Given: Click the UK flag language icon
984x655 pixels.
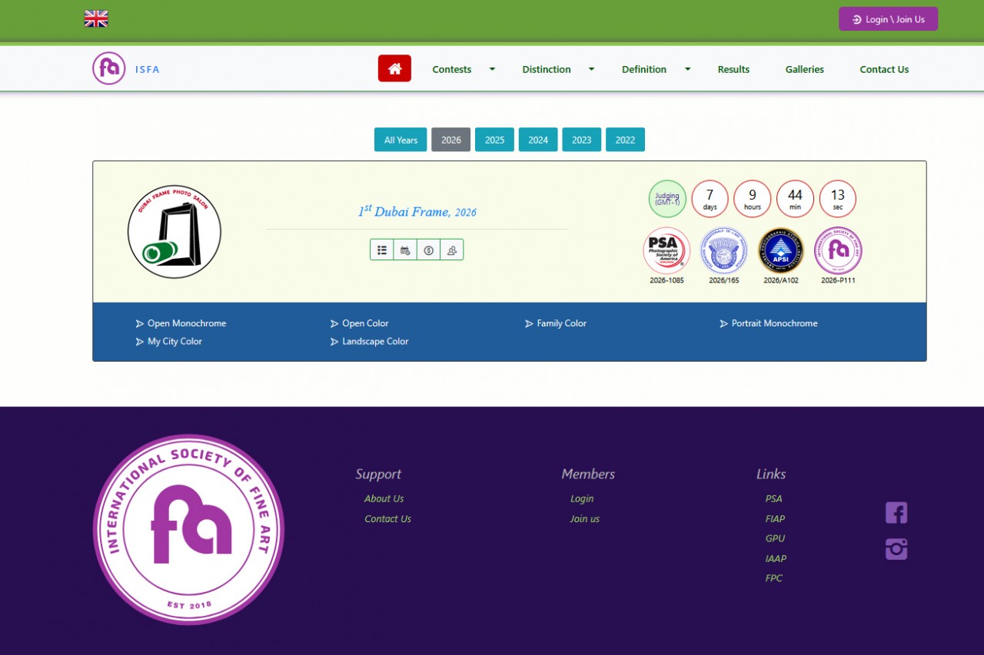Looking at the screenshot, I should [x=96, y=19].
